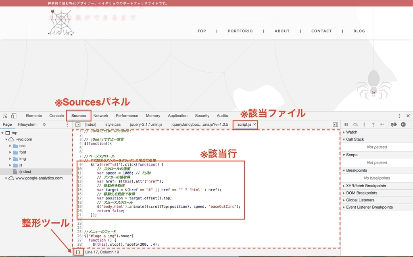
Task: Select the (index) file in navigator
Action: click(x=25, y=172)
